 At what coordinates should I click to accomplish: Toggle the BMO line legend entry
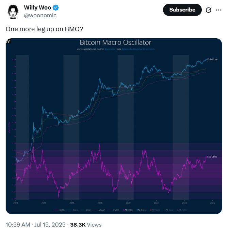point(59,210)
